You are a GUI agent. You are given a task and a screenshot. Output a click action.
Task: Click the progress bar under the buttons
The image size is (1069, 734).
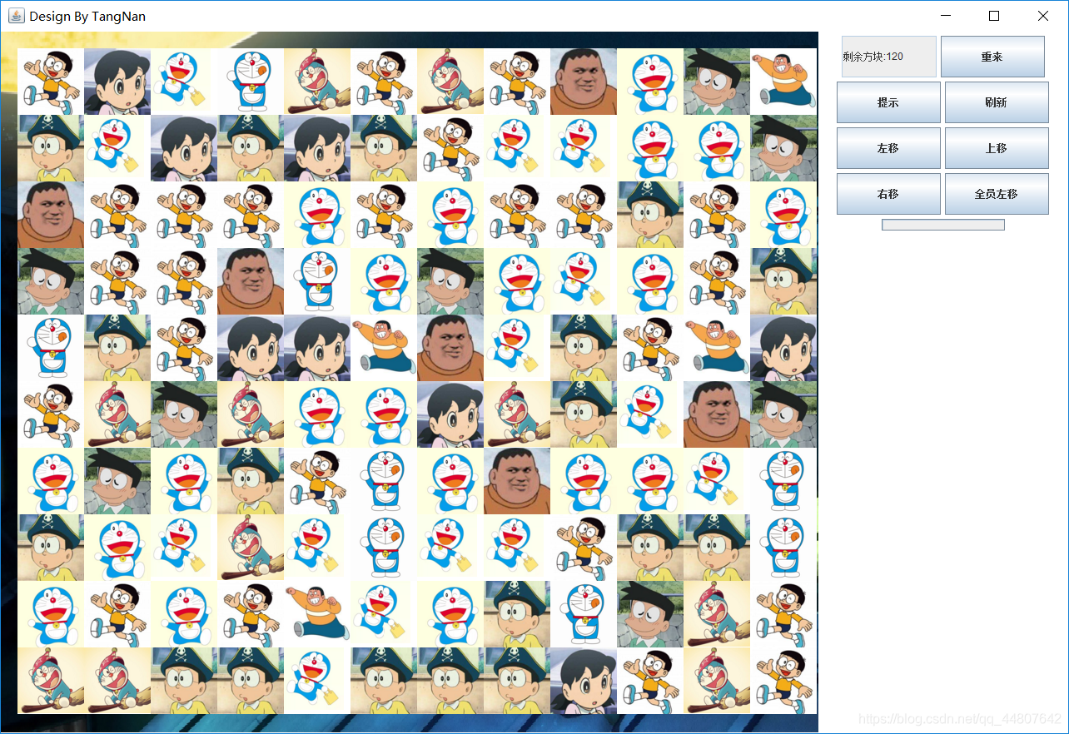coord(943,225)
